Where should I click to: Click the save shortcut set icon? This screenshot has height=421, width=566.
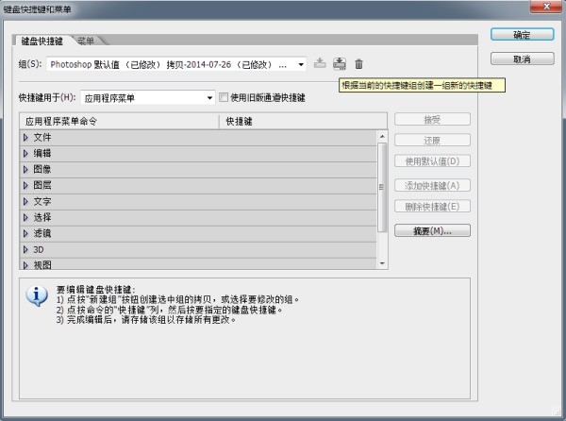(320, 63)
